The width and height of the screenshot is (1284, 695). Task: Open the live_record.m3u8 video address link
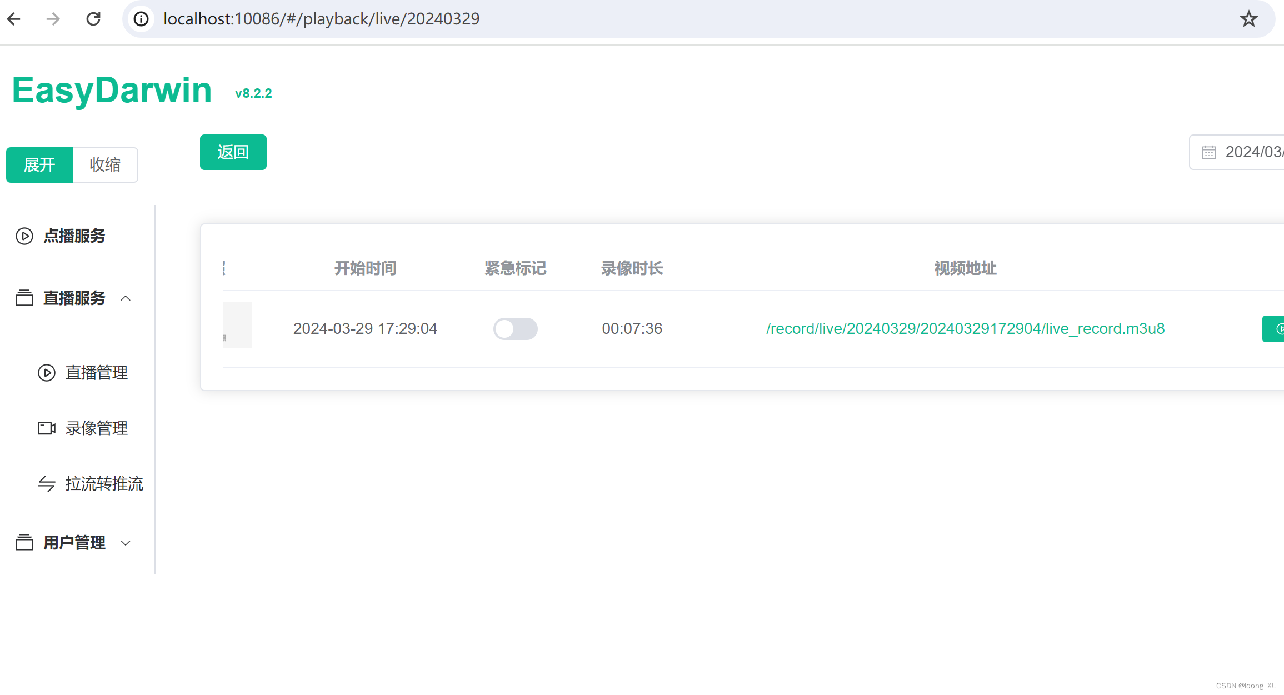click(x=965, y=328)
